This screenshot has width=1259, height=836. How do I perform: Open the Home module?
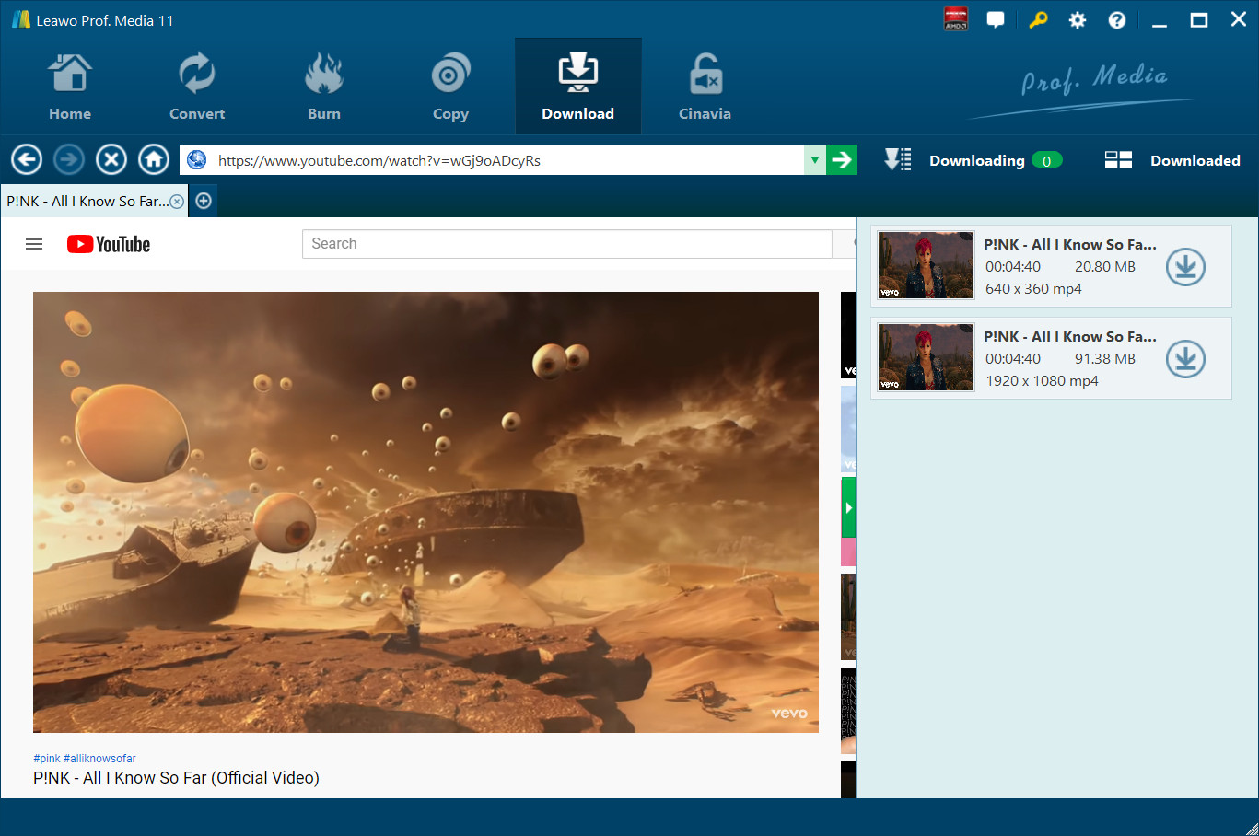point(70,87)
